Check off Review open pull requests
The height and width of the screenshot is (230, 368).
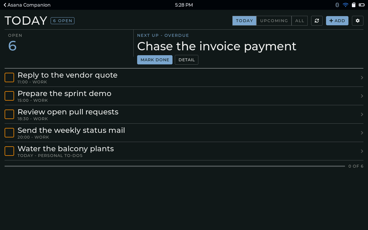9,114
